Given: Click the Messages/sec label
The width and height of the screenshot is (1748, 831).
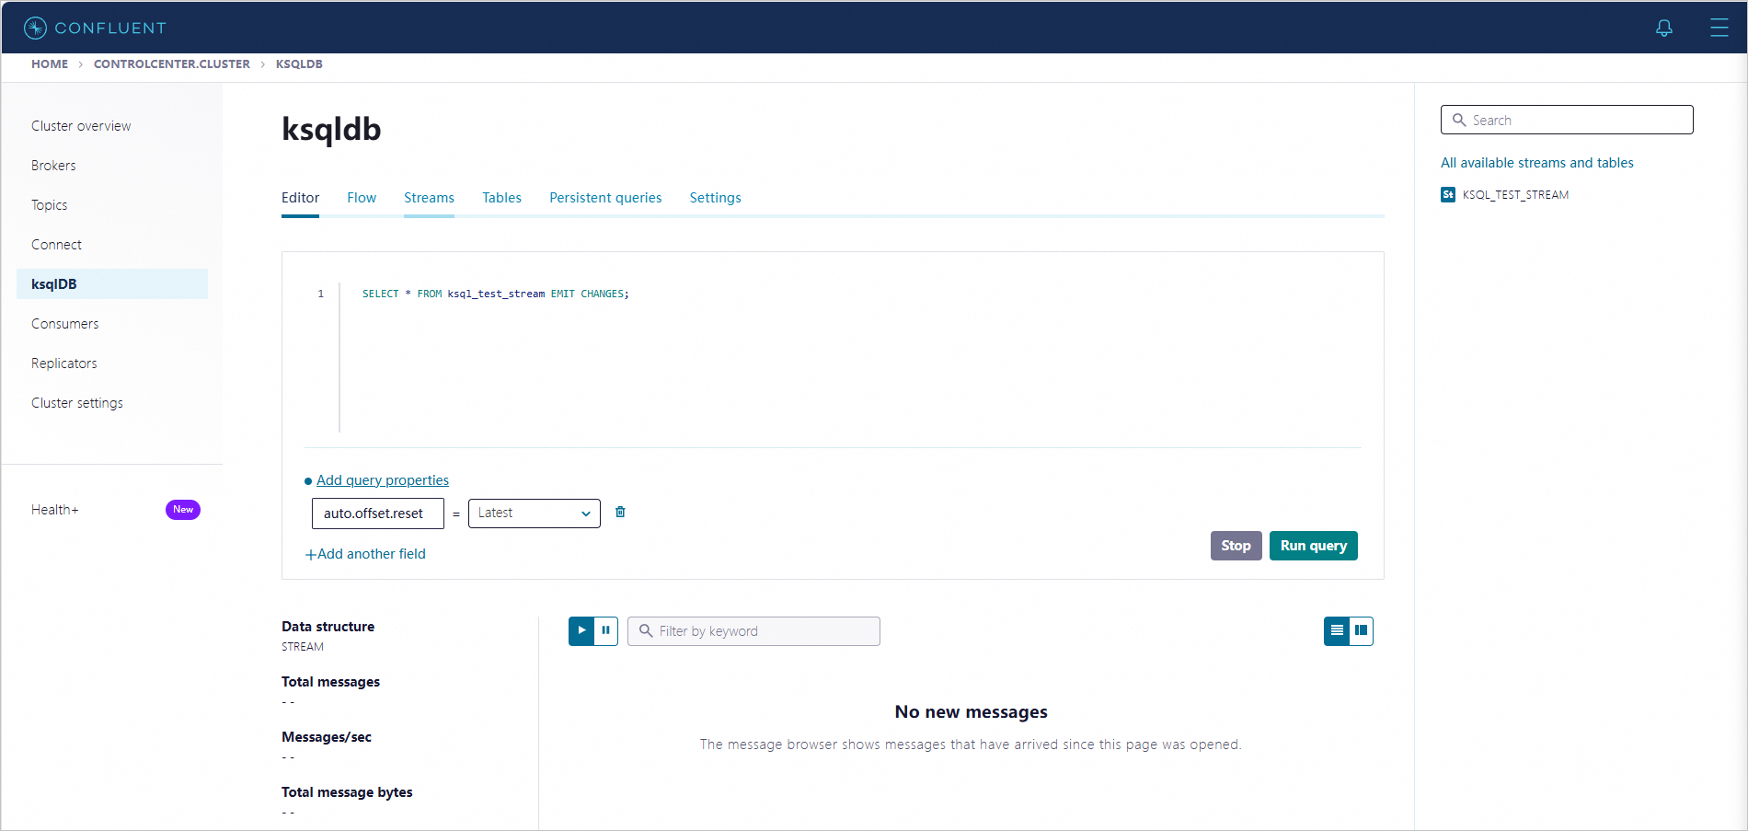Looking at the screenshot, I should tap(327, 737).
